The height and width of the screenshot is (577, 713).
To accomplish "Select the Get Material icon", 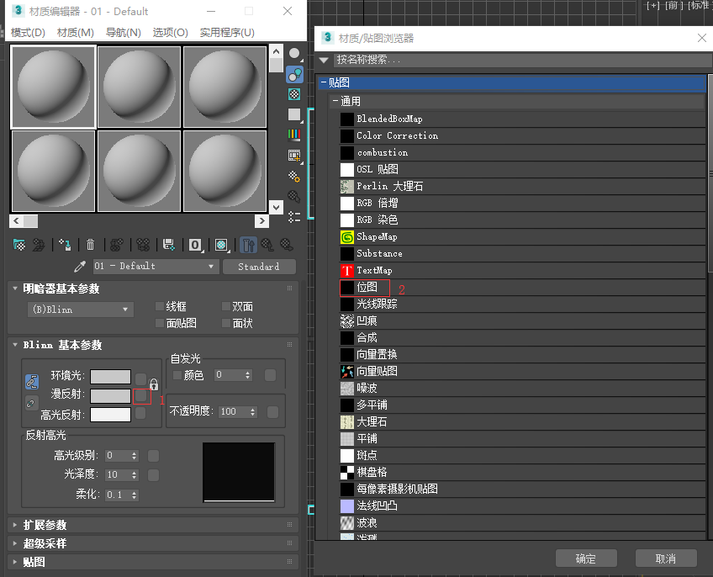I will click(20, 245).
